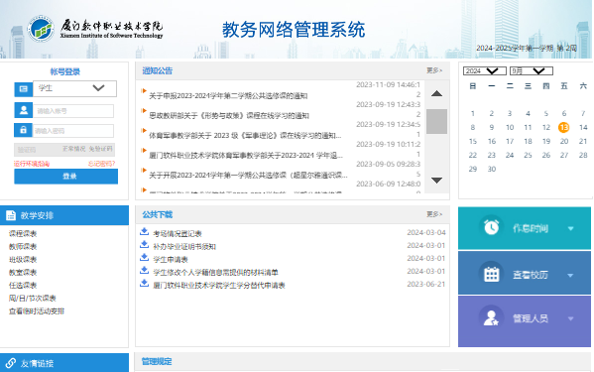The width and height of the screenshot is (594, 372).
Task: Click the person icon on 管理人员
Action: tap(491, 318)
